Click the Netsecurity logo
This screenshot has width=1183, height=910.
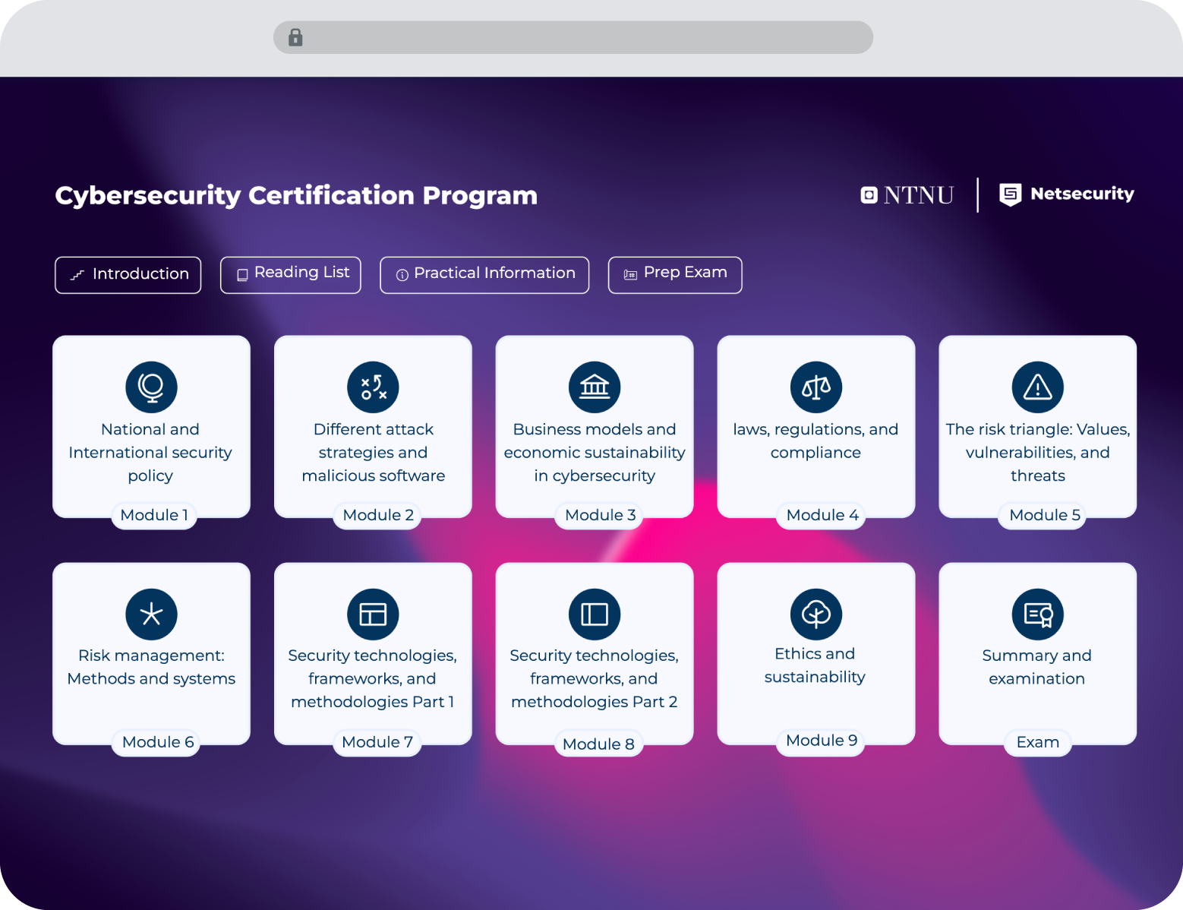pyautogui.click(x=1067, y=194)
